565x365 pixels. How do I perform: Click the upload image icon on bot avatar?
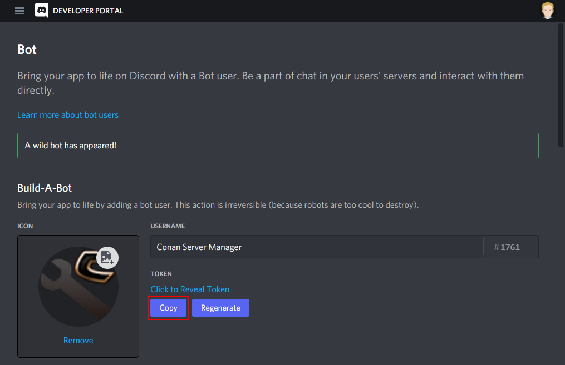pyautogui.click(x=107, y=258)
